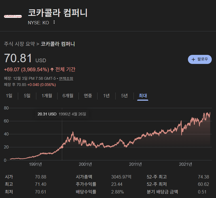This screenshot has height=198, width=216.
Task: Switch to the 6개월 chart range
Action: [x=68, y=96]
